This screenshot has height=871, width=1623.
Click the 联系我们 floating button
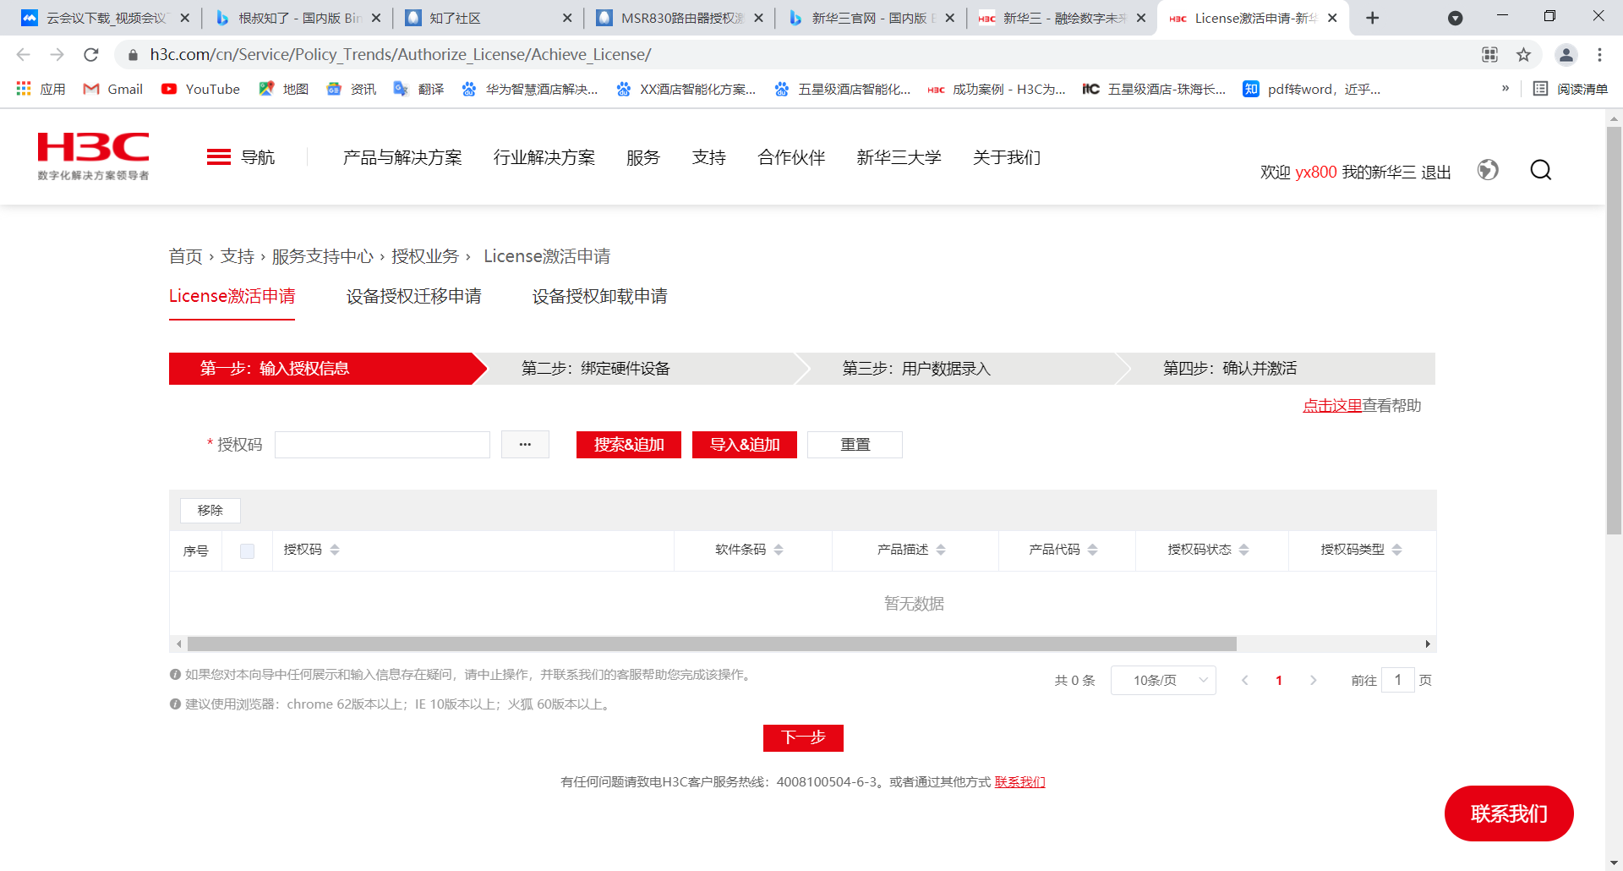tap(1509, 813)
